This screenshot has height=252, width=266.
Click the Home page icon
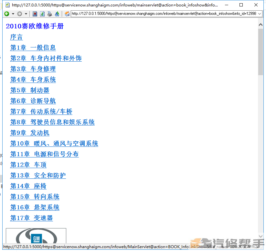(67, 14)
